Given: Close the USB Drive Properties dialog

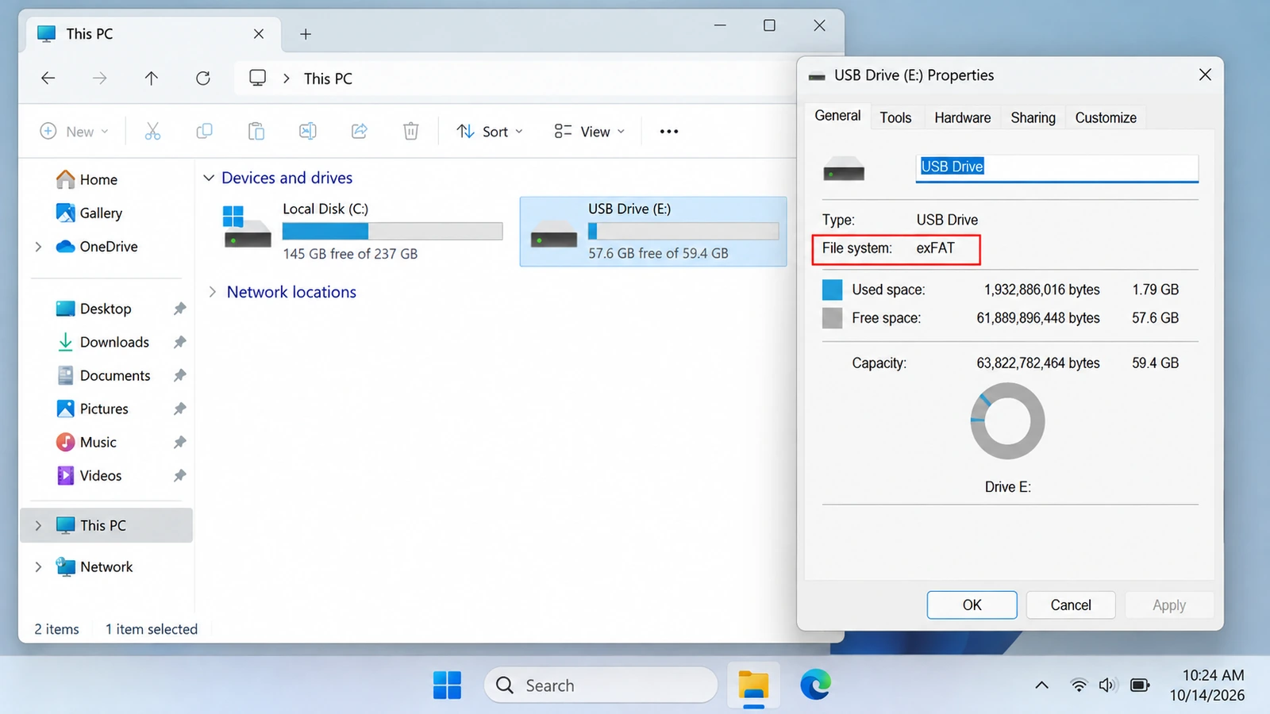Looking at the screenshot, I should tap(1205, 75).
